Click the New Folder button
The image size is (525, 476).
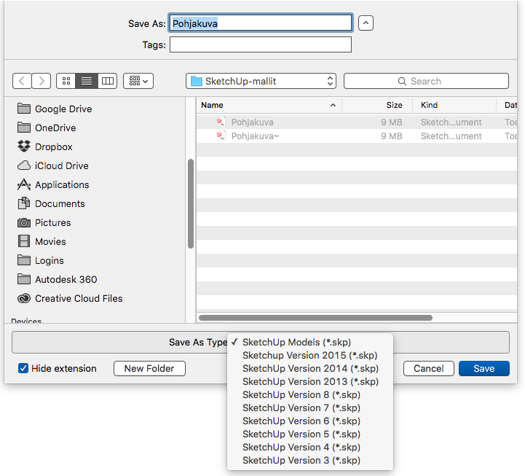(149, 368)
